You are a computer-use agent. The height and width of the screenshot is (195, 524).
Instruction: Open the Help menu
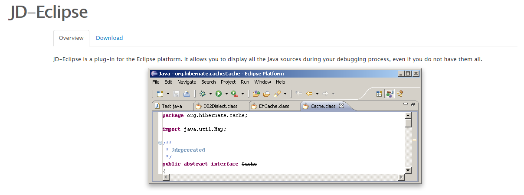(x=281, y=82)
